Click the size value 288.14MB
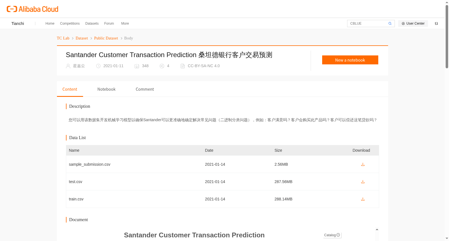The height and width of the screenshot is (241, 449). pyautogui.click(x=283, y=199)
